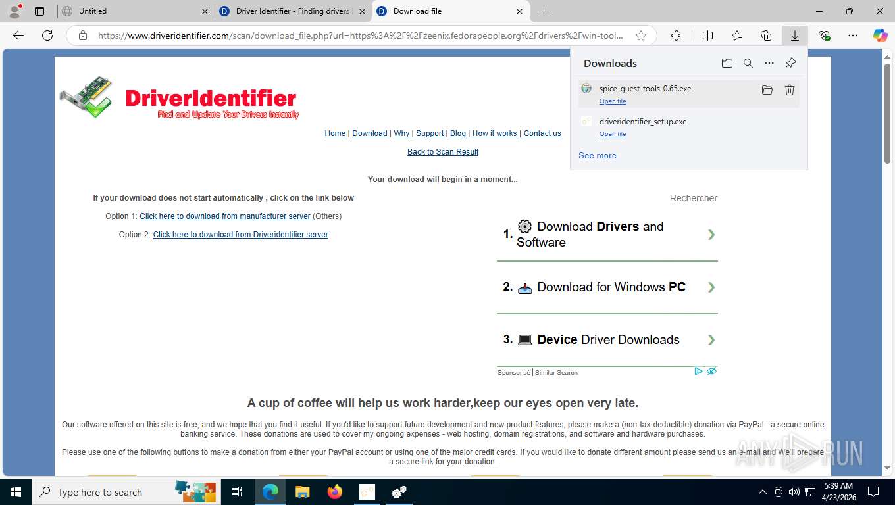Click Back to Scan Result link
895x505 pixels.
[x=443, y=152]
